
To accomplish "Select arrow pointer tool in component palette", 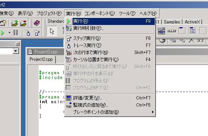I will (52, 31).
